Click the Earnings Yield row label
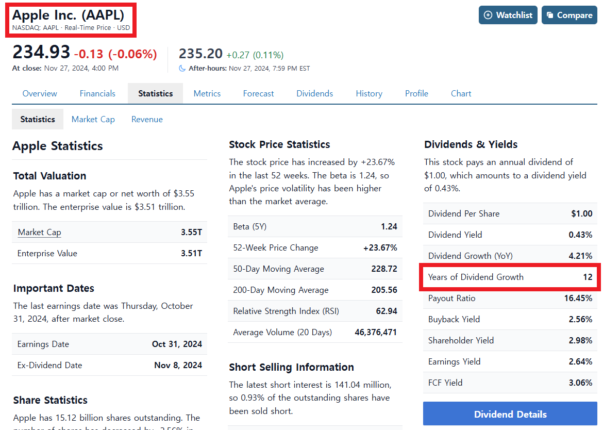This screenshot has height=430, width=603. [x=454, y=362]
